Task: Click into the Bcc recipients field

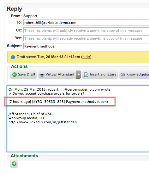Action: click(86, 38)
